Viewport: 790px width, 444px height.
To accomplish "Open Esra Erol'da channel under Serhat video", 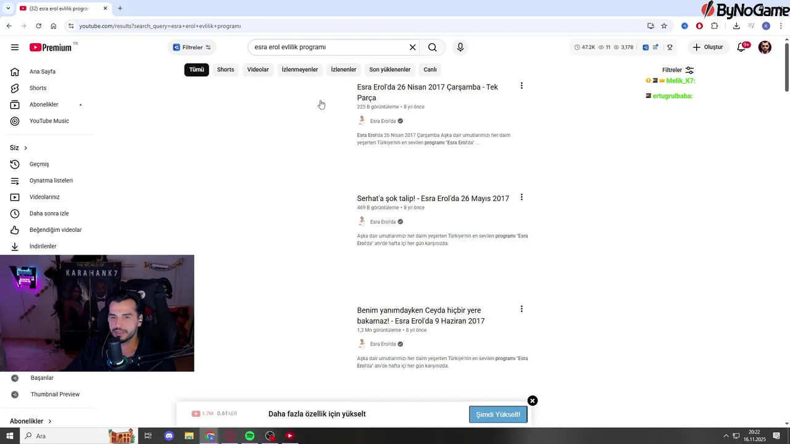I will [x=383, y=222].
